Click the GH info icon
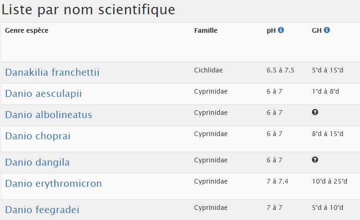This screenshot has height=220, width=360. coord(327,30)
